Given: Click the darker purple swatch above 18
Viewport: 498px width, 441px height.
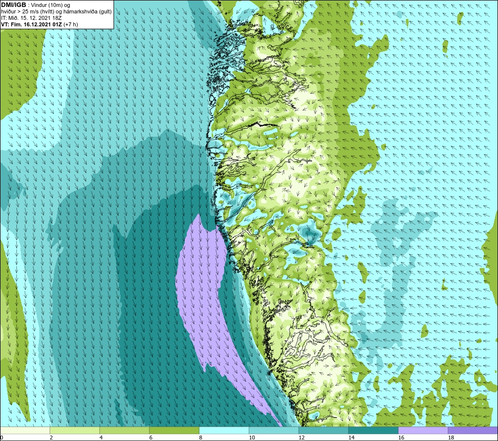Looking at the screenshot, I should tap(473, 431).
